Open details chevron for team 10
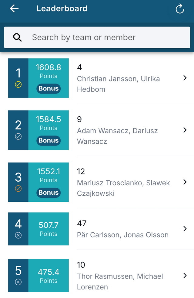The image size is (194, 298). tap(185, 276)
